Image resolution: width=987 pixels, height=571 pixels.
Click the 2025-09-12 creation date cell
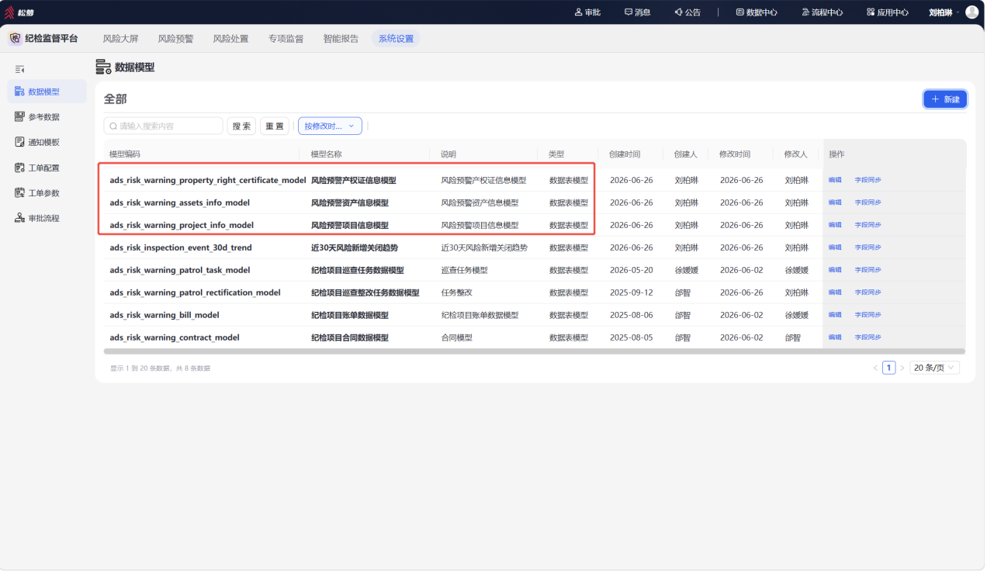[x=631, y=292]
